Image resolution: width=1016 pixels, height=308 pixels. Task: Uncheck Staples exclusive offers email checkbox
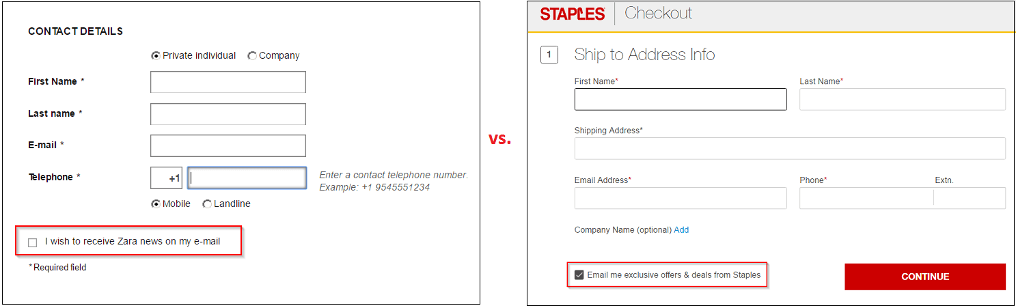pos(579,275)
